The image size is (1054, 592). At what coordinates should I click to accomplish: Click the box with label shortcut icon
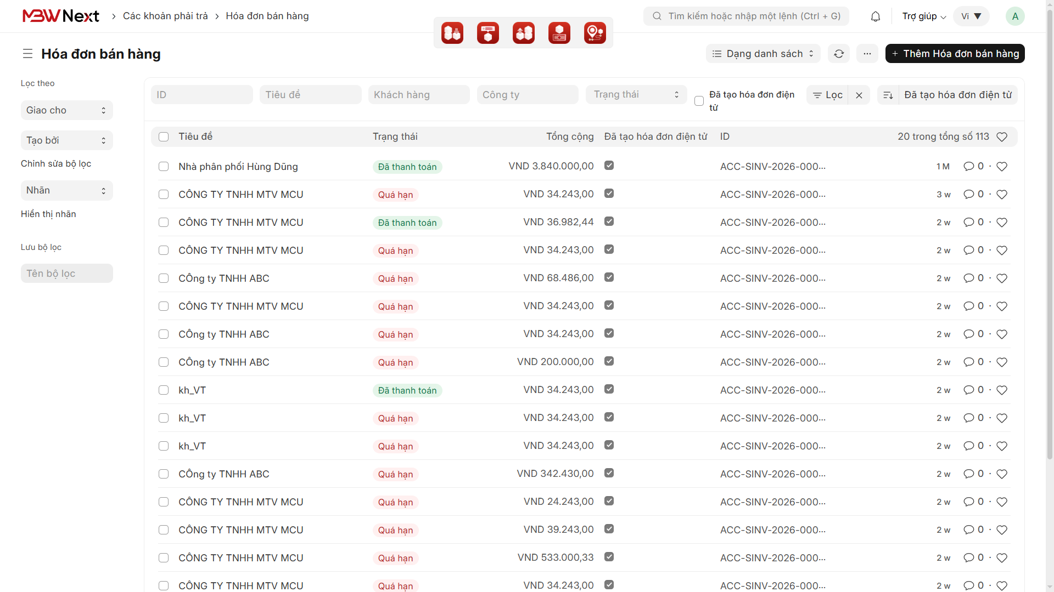click(x=488, y=33)
